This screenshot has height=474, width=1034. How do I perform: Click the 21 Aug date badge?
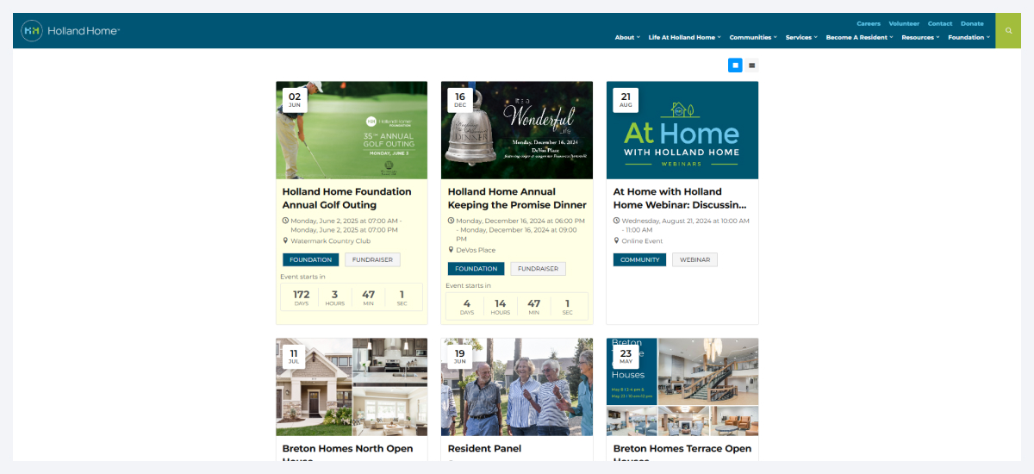(626, 100)
